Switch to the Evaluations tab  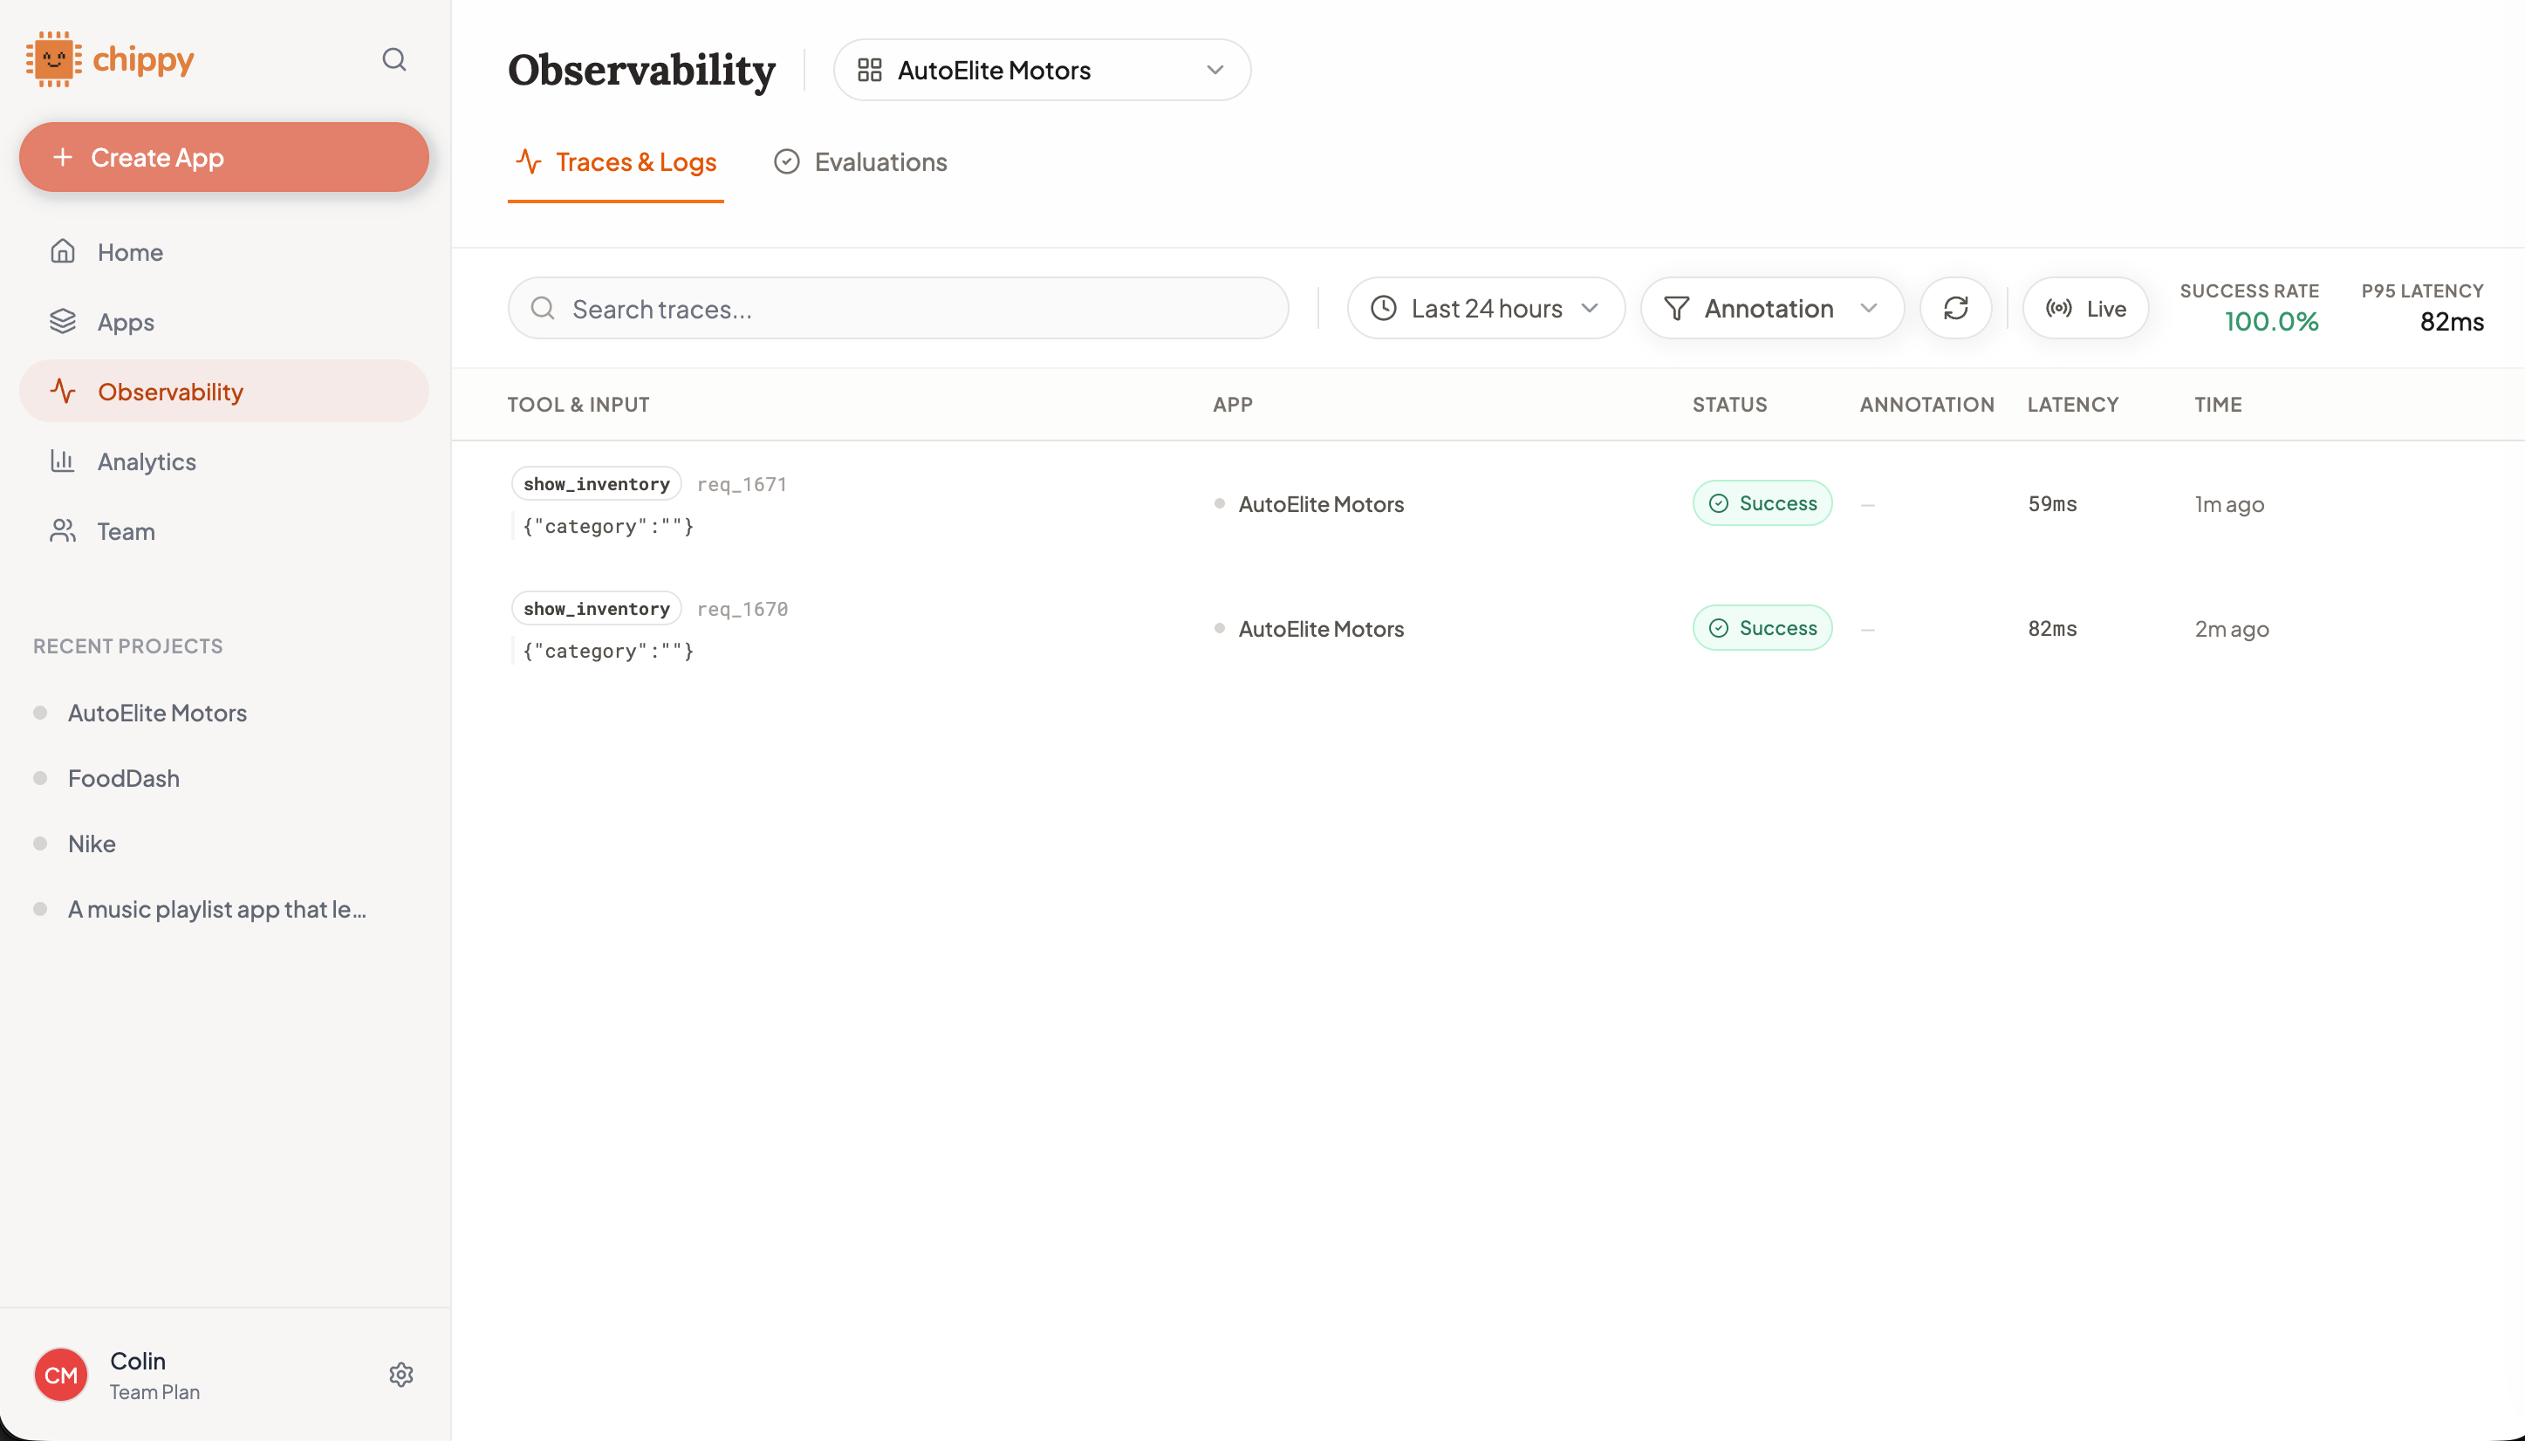tap(859, 162)
